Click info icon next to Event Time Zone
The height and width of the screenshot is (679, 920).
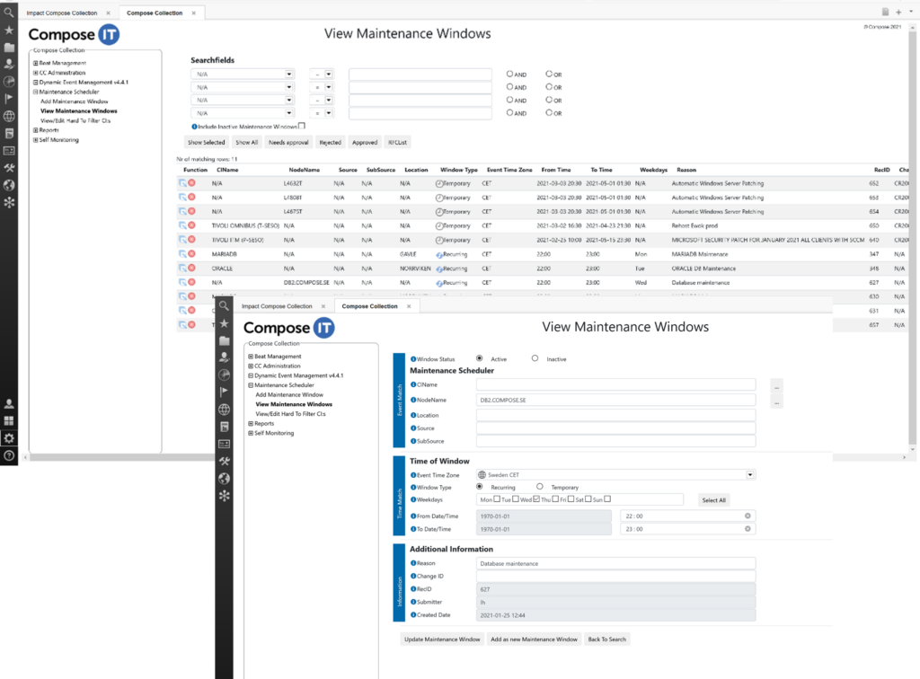[x=413, y=475]
